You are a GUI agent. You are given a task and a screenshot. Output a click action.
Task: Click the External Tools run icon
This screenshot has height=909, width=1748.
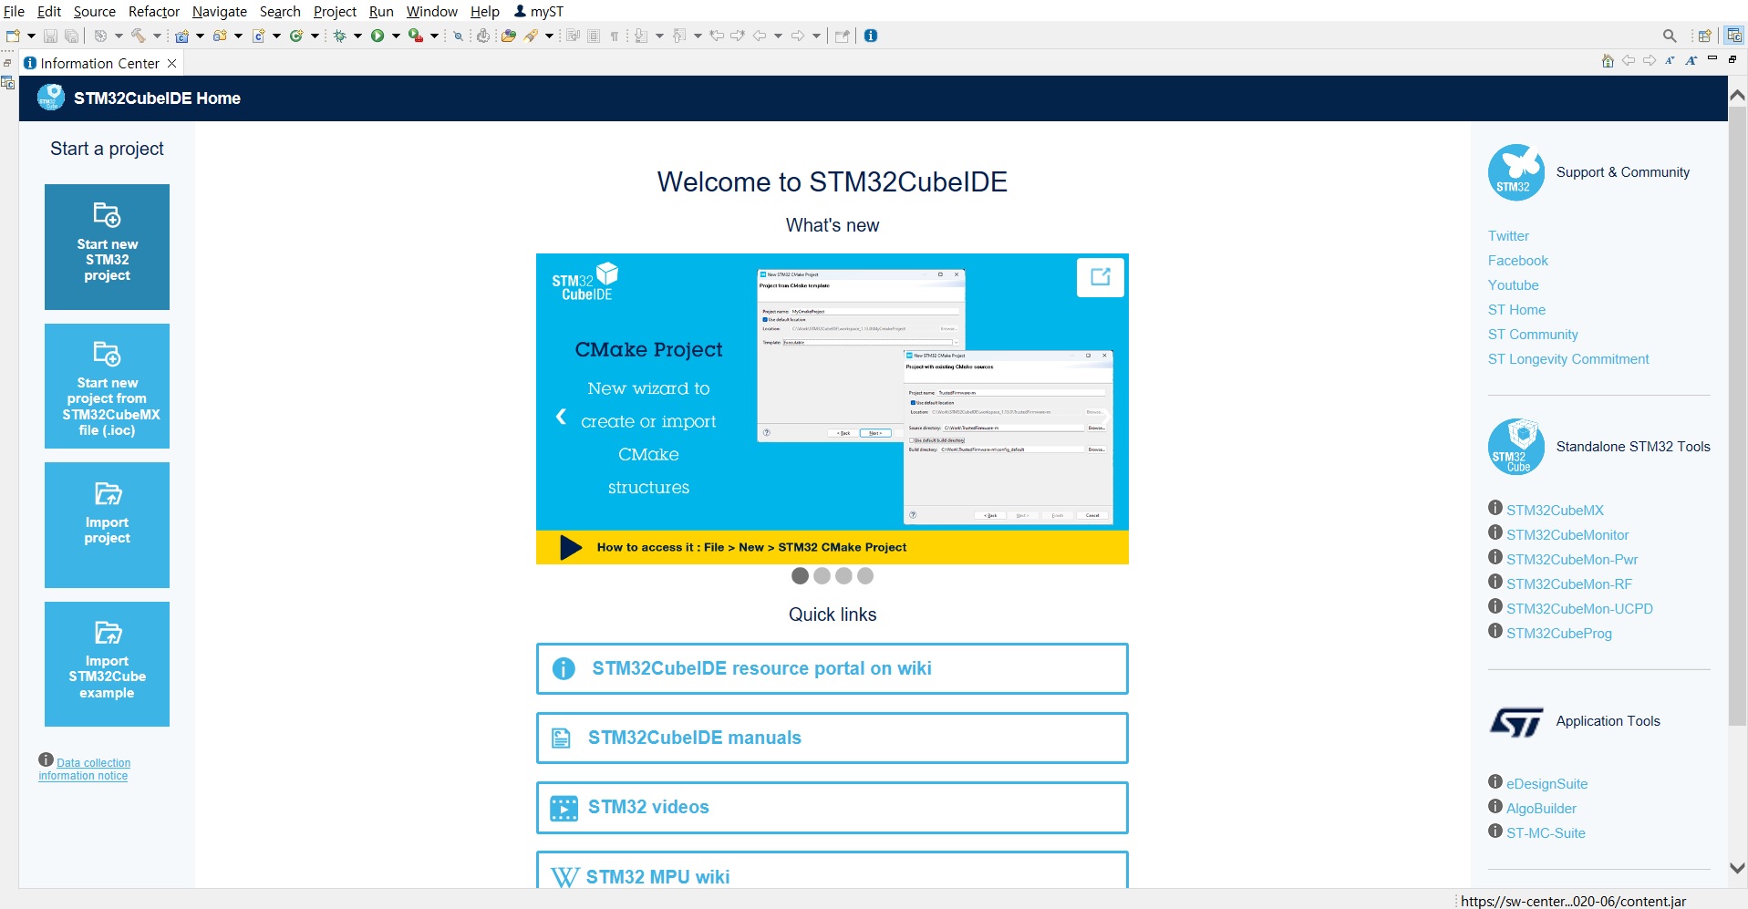[x=415, y=36]
